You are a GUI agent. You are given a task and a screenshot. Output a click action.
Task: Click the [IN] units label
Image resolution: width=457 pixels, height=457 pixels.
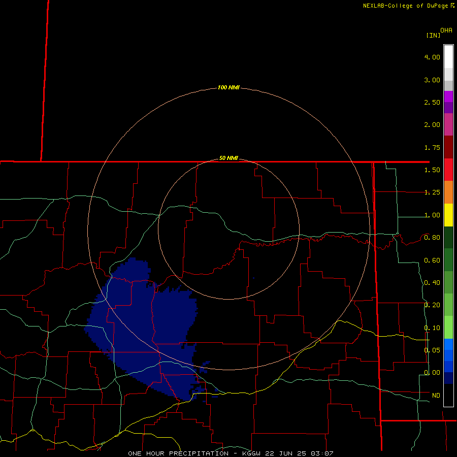(x=433, y=35)
